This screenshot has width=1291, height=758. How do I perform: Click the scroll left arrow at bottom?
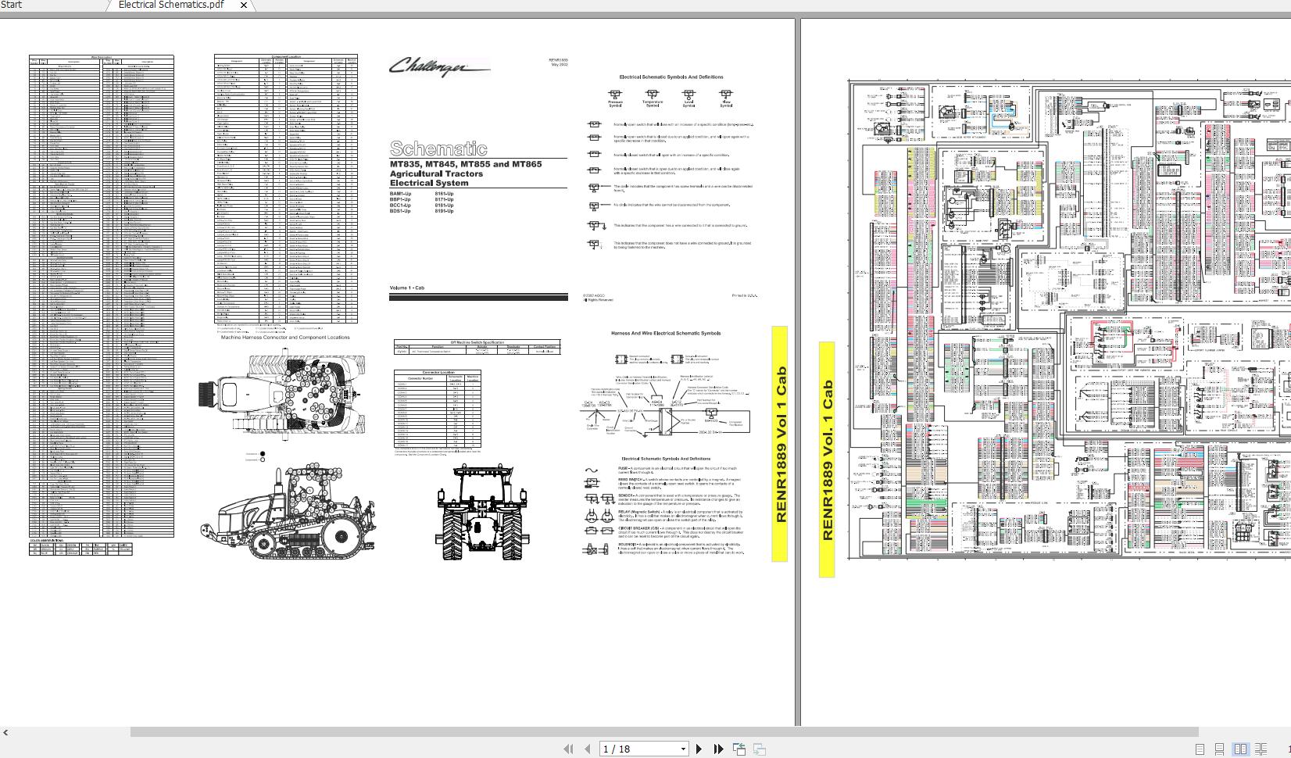pyautogui.click(x=5, y=732)
